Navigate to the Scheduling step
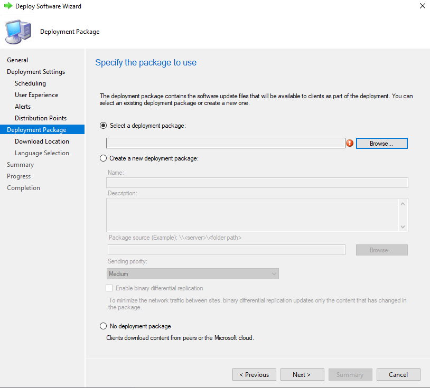This screenshot has height=388, width=430. click(x=30, y=83)
